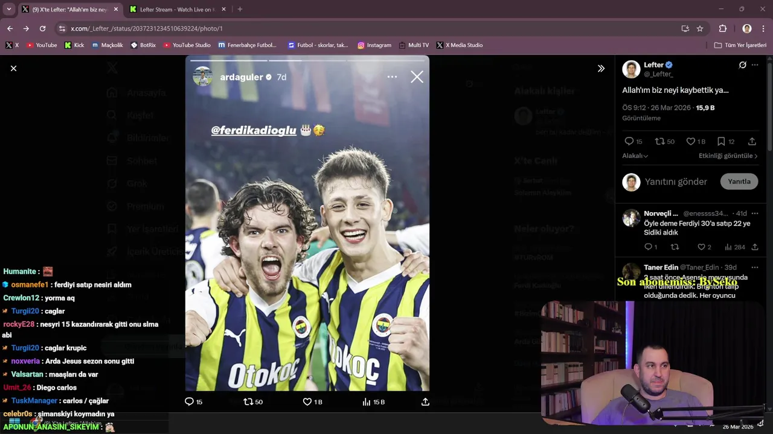Like the post via heart icon under photo
Image resolution: width=773 pixels, height=434 pixels.
(x=307, y=401)
